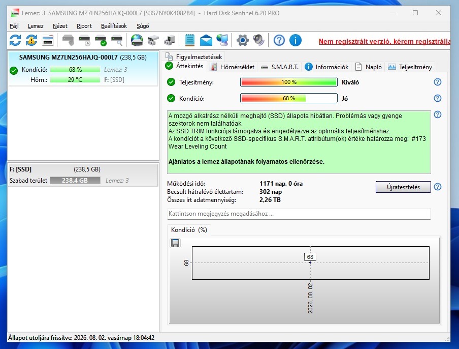Screen dimensions: 459x349
Task: Select the F: [SSD] partition entry
Action: [x=83, y=175]
